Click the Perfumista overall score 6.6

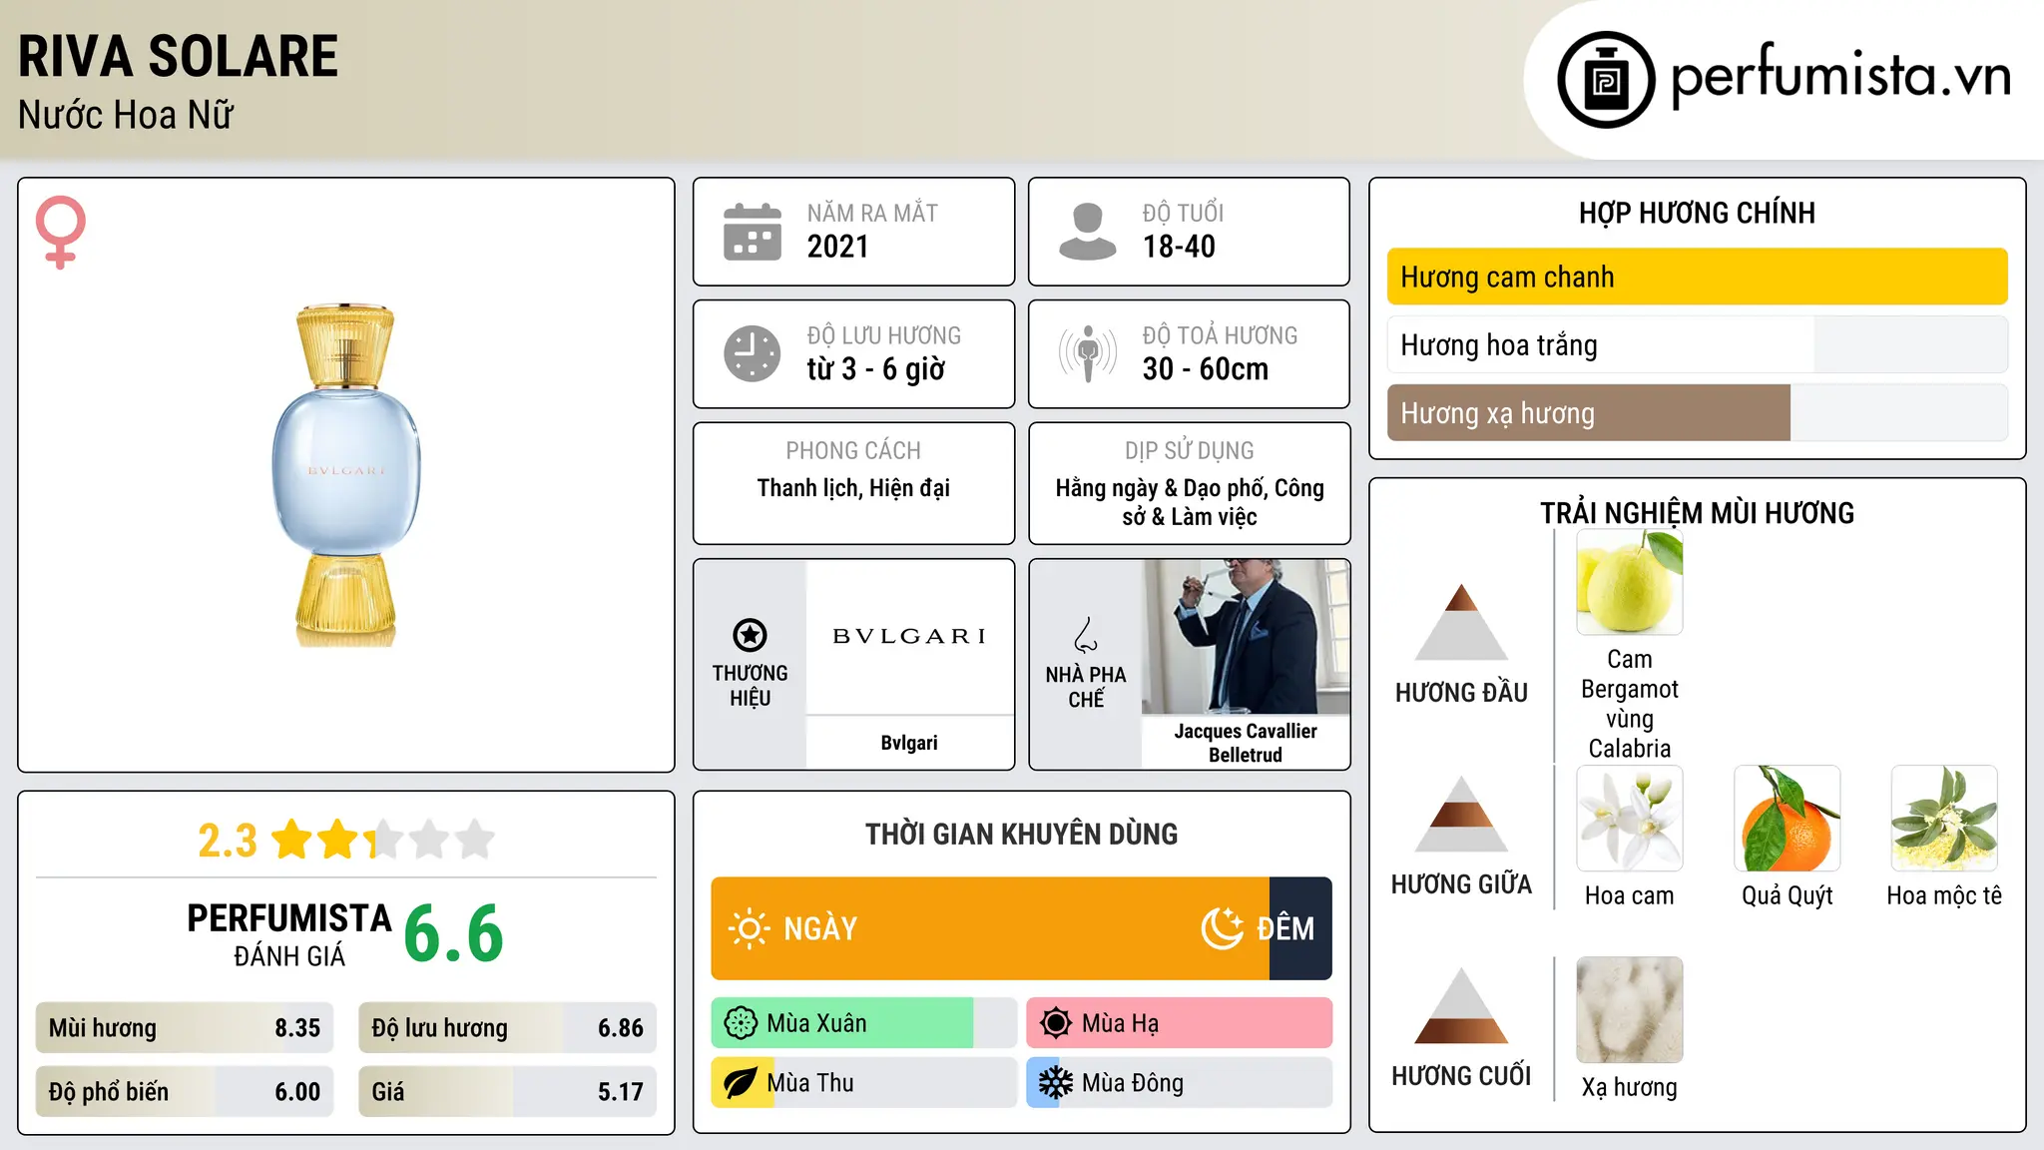pyautogui.click(x=454, y=933)
